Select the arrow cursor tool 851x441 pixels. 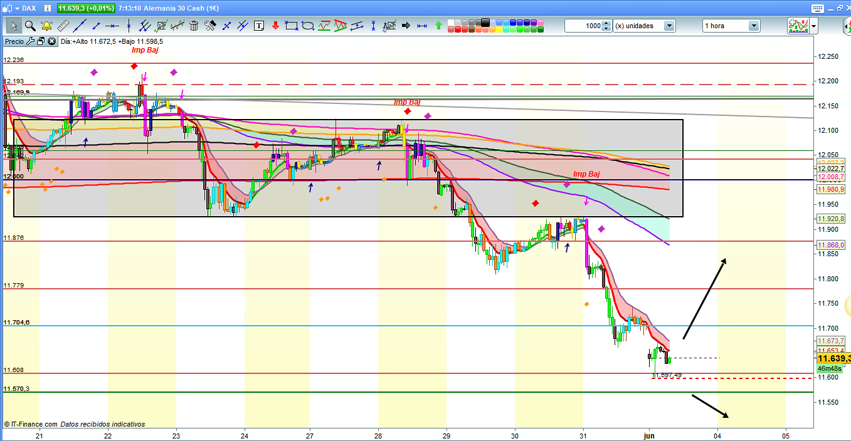tap(14, 26)
